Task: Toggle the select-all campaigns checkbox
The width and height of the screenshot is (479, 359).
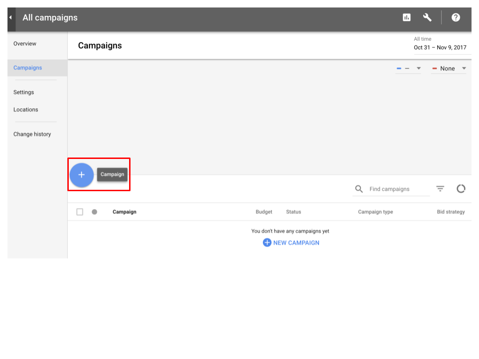Action: coord(80,212)
